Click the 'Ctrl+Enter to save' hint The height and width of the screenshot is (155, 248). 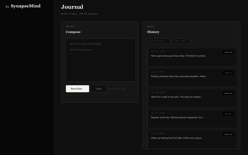pyautogui.click(x=117, y=89)
